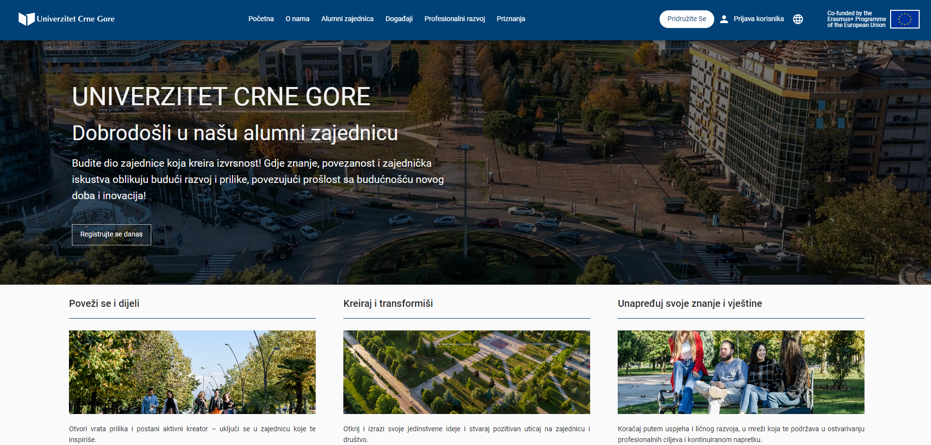Click the description starting Otvori vrata prilika
931x445 pixels.
[x=192, y=434]
